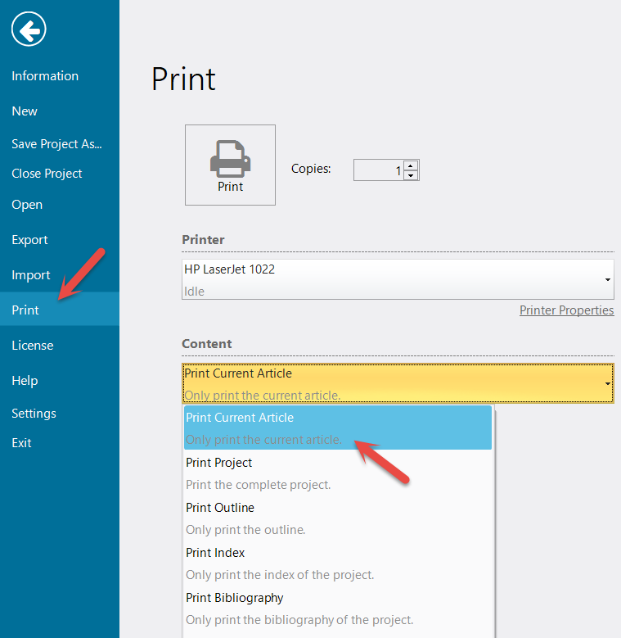The height and width of the screenshot is (638, 621).
Task: Choose Print Project from the list
Action: [x=338, y=473]
